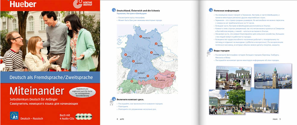Click map marker 1 at Hamburg
Image resolution: width=297 pixels, height=125 pixels.
point(140,36)
